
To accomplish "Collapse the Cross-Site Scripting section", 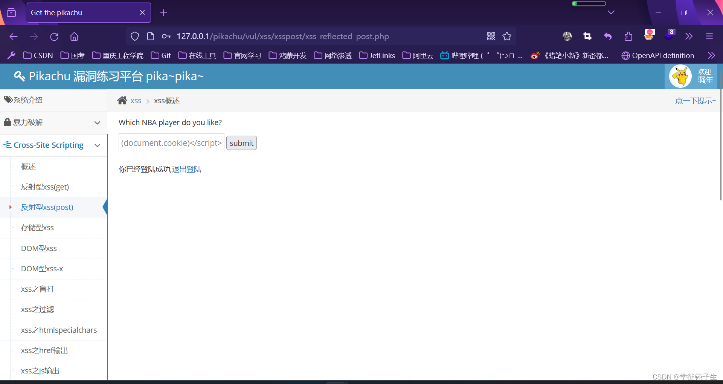I will coord(53,145).
